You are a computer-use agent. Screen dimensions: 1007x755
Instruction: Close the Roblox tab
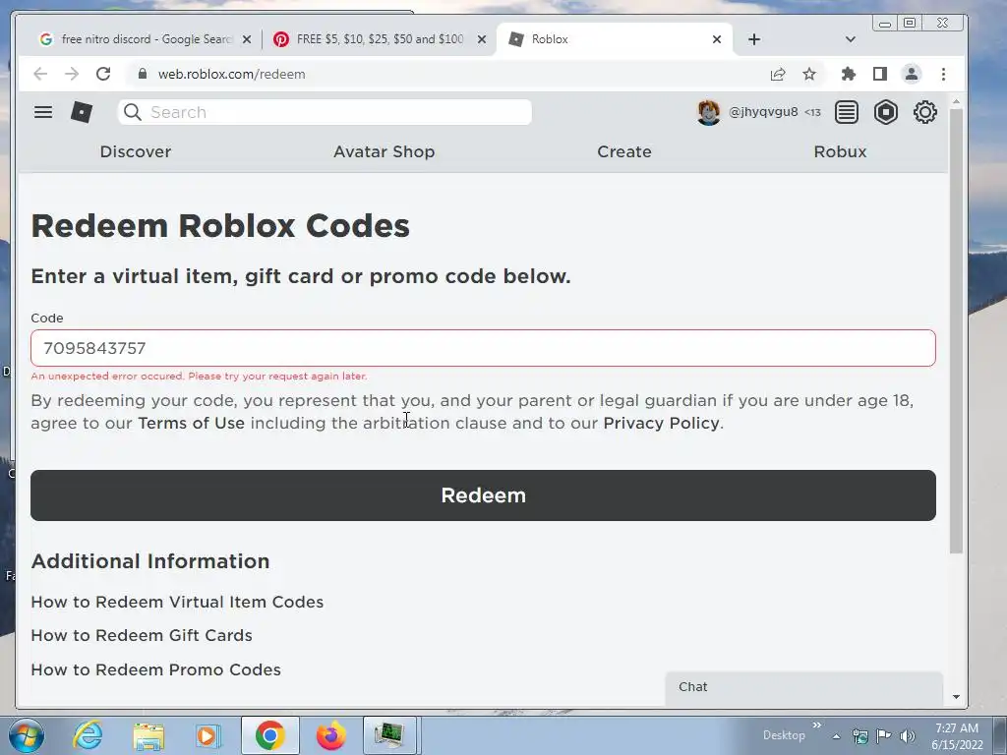tap(717, 39)
